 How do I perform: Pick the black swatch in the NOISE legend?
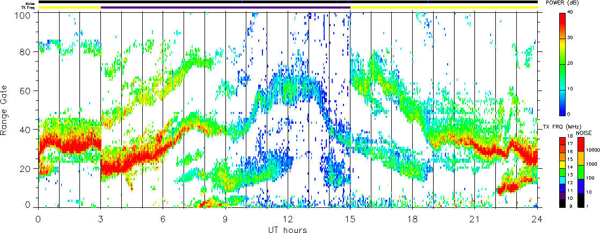pos(580,200)
